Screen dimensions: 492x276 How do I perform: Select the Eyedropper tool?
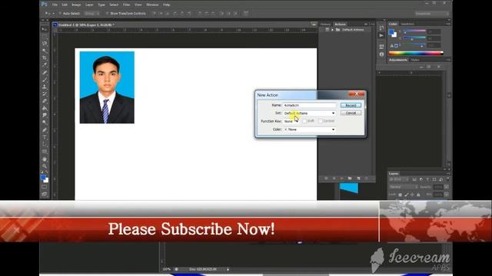point(45,65)
